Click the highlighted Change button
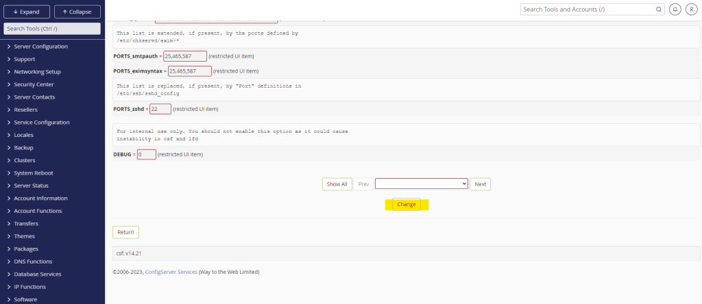Viewport: 702px width, 304px height. (x=407, y=205)
